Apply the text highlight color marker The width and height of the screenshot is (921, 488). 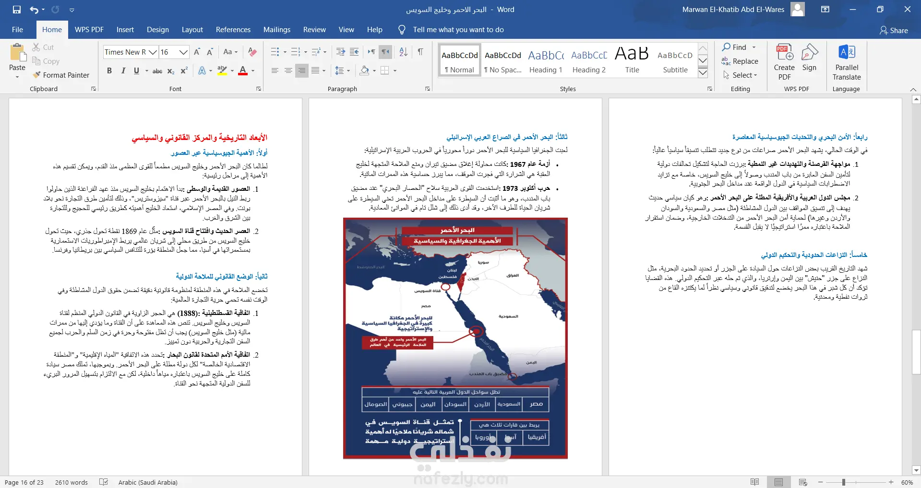point(222,70)
